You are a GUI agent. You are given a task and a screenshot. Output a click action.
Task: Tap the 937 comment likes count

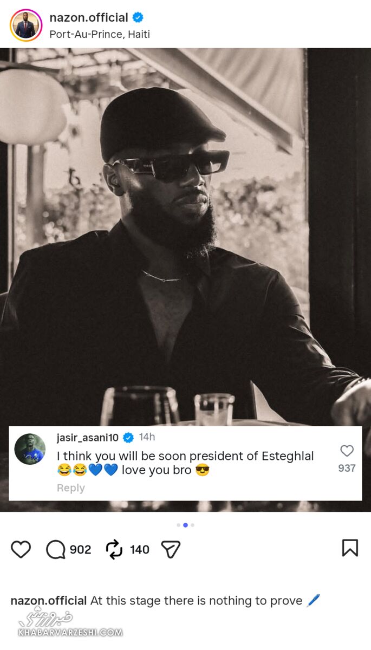[347, 468]
